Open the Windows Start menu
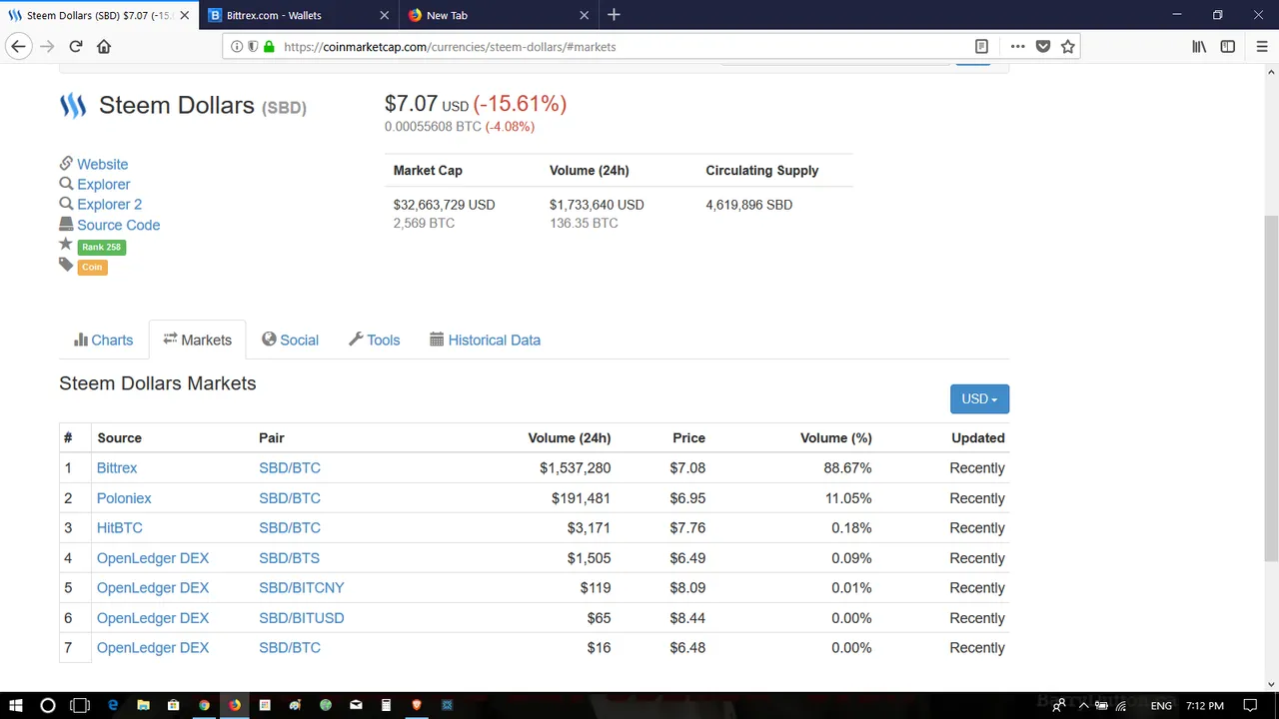 click(16, 705)
